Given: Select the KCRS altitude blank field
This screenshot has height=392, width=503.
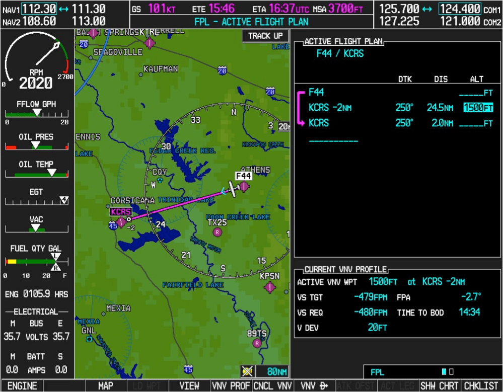Looking at the screenshot, I should [476, 123].
